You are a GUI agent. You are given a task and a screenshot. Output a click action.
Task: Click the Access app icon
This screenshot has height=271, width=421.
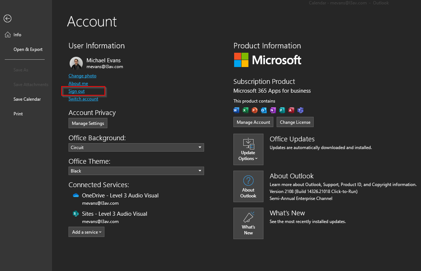[x=291, y=110]
